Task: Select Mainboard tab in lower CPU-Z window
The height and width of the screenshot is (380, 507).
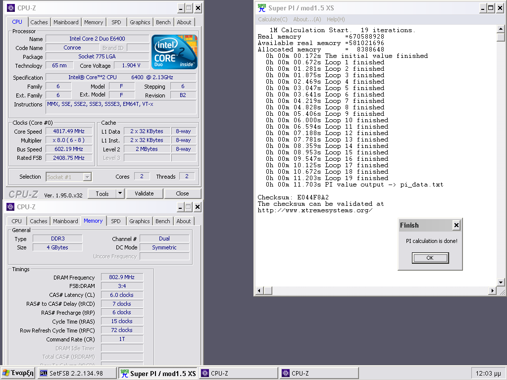Action: (66, 221)
